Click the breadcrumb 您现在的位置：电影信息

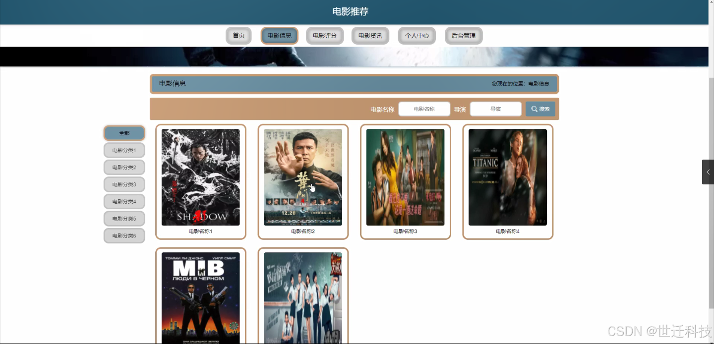coord(521,84)
